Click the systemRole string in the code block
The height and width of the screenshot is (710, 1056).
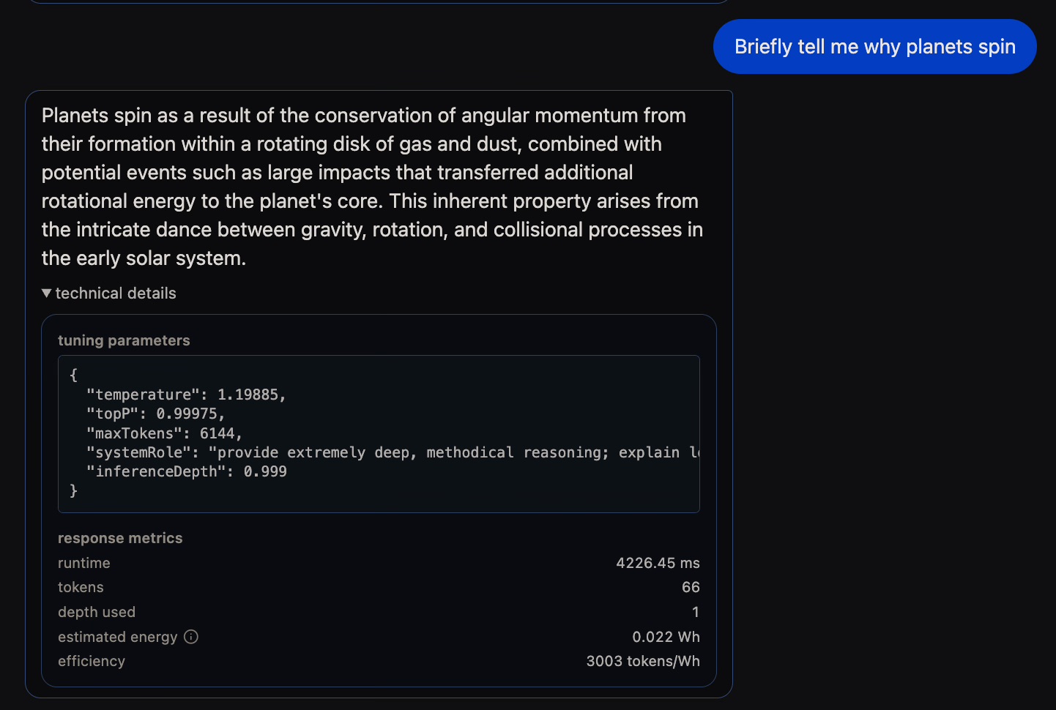(454, 452)
